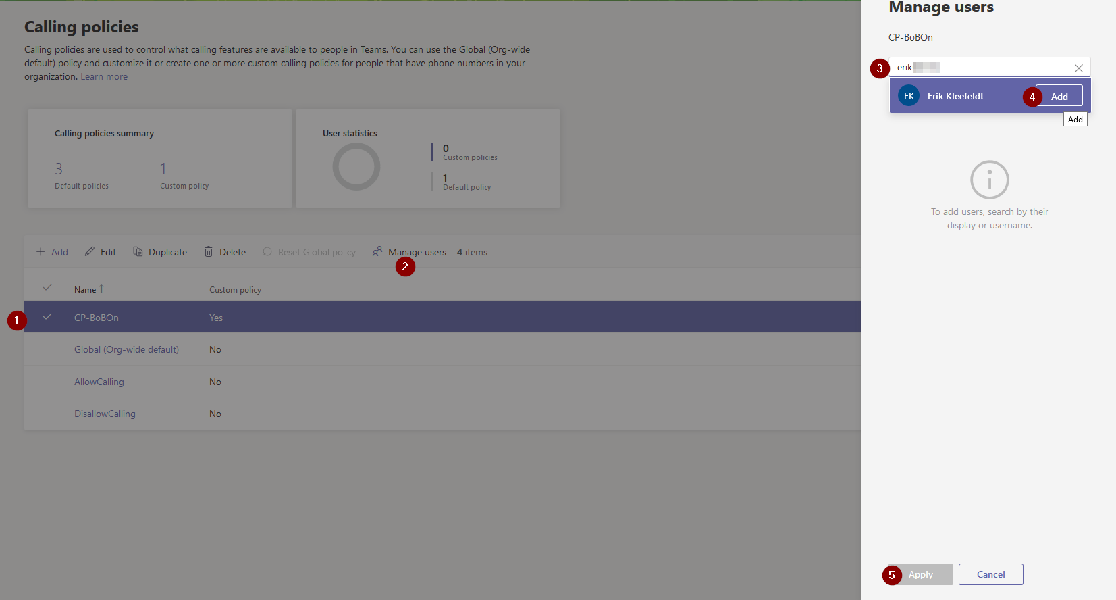Screen dimensions: 1116x600
Task: Click the plus Add icon in toolbar
Action: (x=41, y=252)
